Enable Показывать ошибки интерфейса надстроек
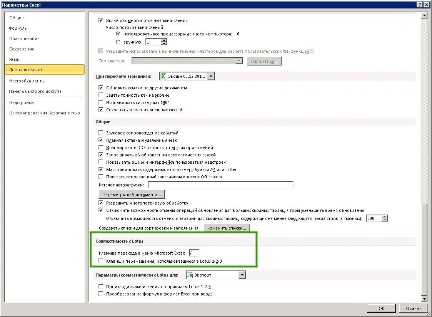Image resolution: width=432 pixels, height=317 pixels. (101, 162)
